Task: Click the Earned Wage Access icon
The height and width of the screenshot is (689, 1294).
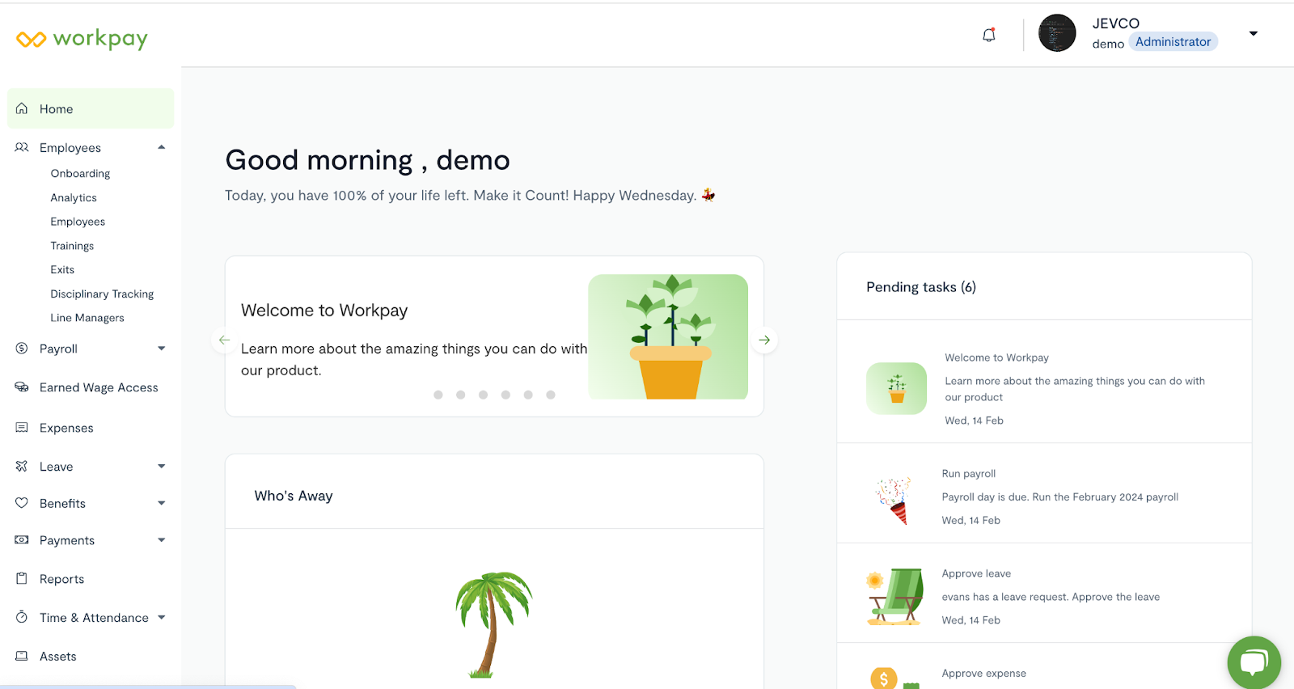Action: pyautogui.click(x=22, y=387)
